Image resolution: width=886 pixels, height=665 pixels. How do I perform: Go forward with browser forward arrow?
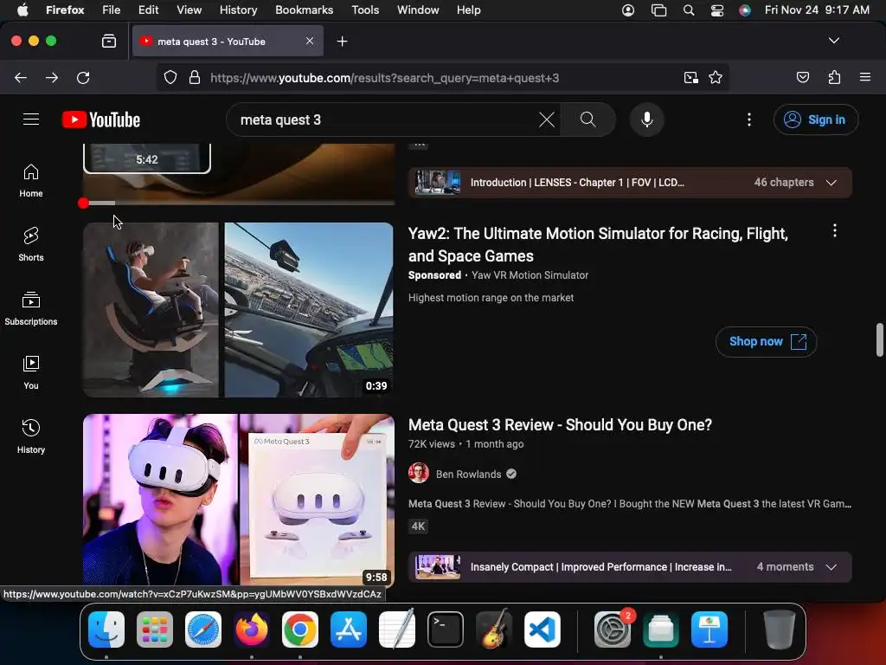pyautogui.click(x=52, y=77)
